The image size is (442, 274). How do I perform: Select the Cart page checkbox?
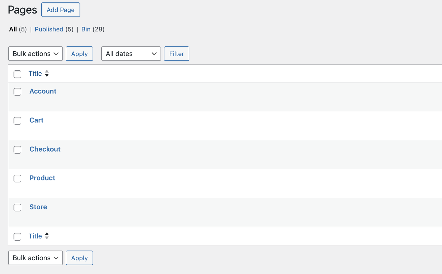click(x=17, y=121)
